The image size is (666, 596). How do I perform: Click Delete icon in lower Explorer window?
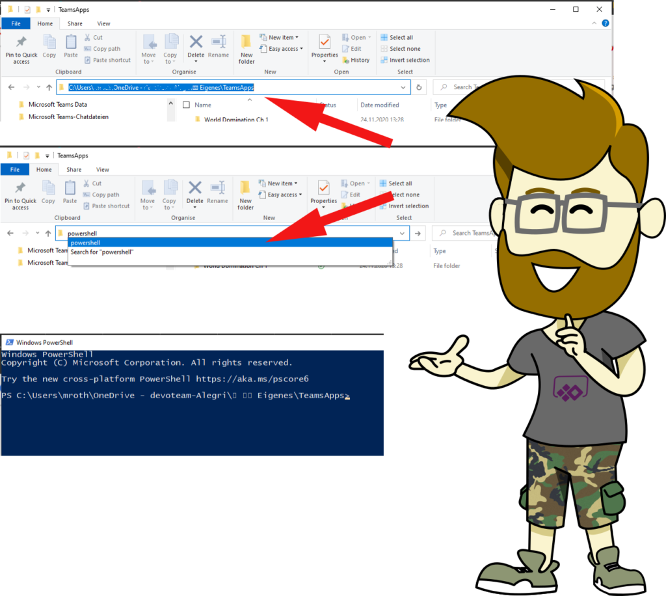point(195,192)
